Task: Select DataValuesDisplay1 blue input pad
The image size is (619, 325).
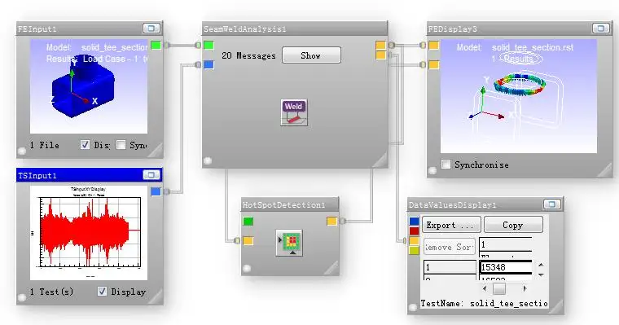Action: click(x=414, y=222)
